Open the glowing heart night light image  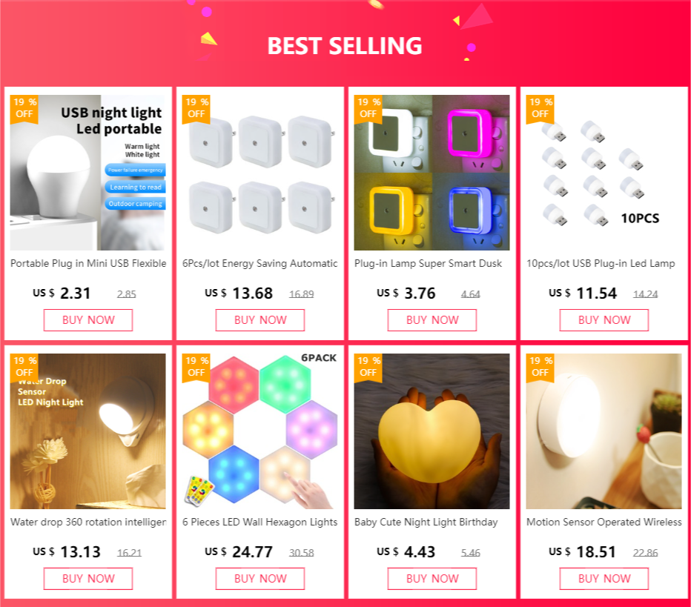coord(432,431)
